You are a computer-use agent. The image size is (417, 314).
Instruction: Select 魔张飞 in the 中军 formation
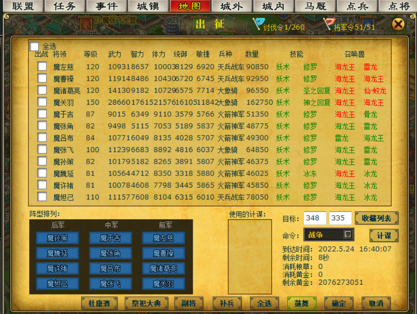pos(111,284)
